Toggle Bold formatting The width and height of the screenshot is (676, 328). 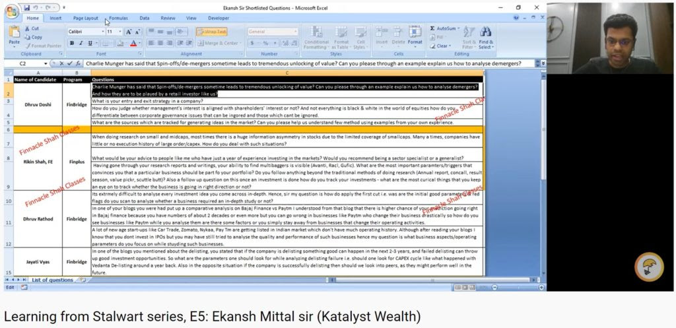71,43
